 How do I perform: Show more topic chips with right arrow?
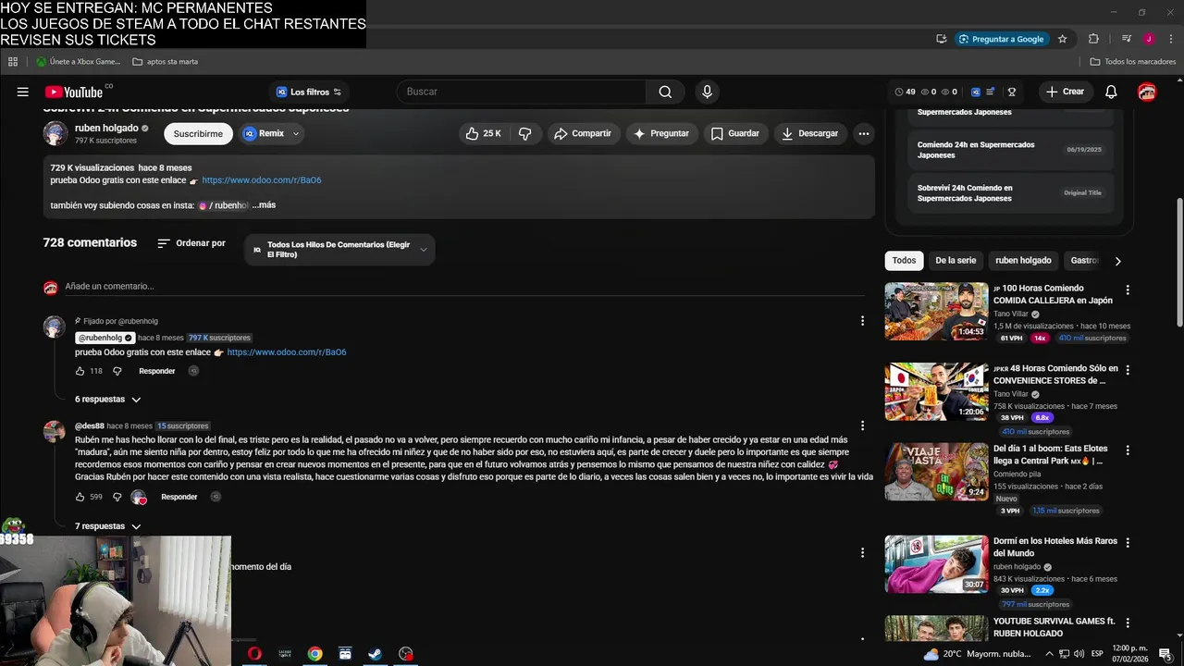[x=1117, y=261]
